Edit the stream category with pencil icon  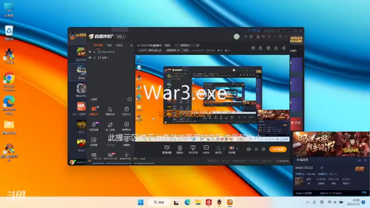(x=160, y=50)
